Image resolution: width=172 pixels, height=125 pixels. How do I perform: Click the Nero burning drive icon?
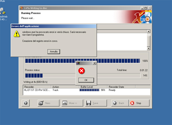tap(41, 103)
